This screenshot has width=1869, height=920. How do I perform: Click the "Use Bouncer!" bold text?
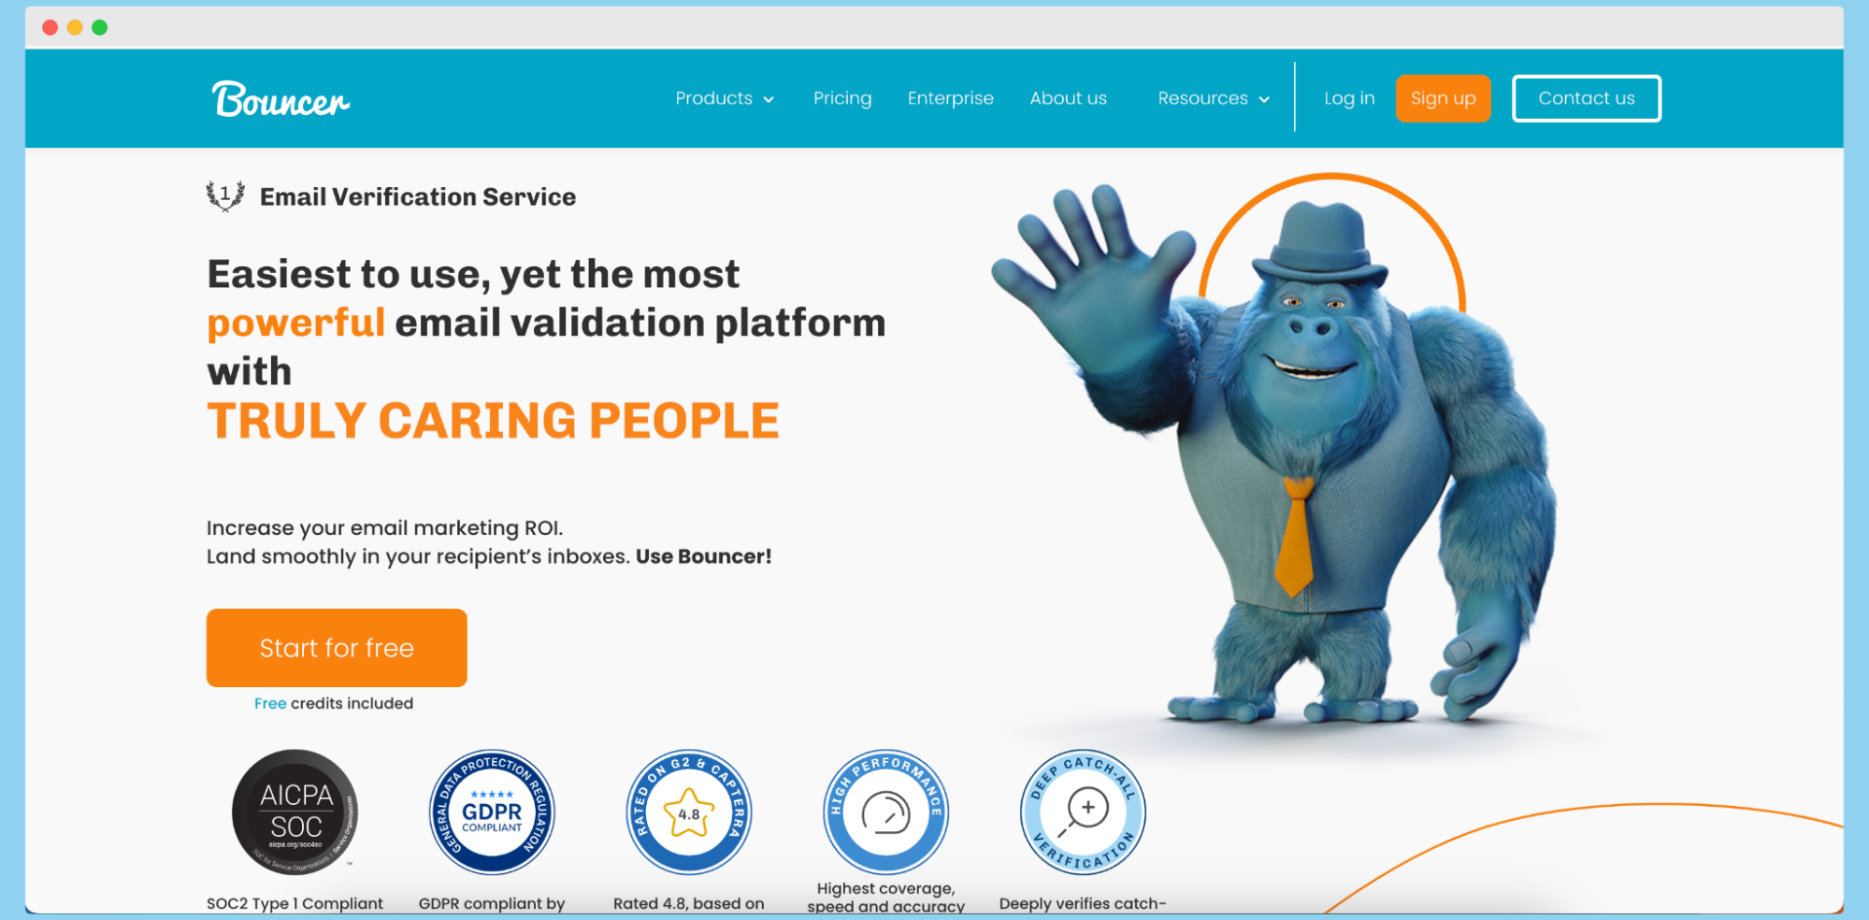704,556
